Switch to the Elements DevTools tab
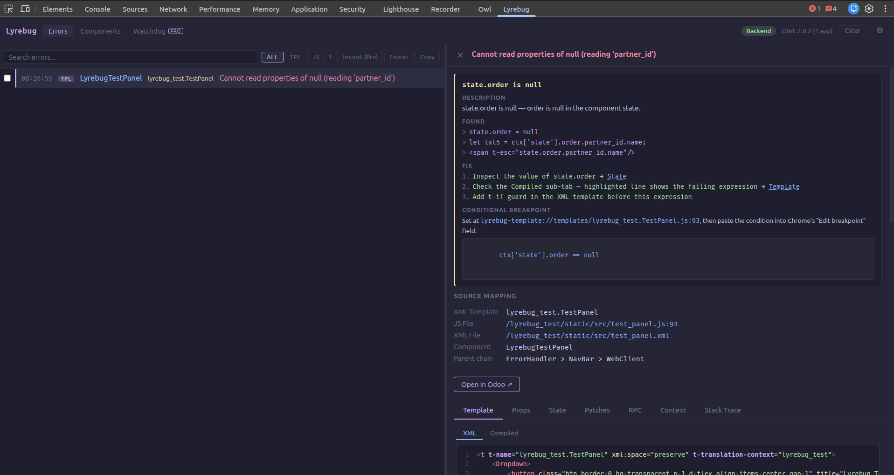This screenshot has width=894, height=475. [58, 9]
